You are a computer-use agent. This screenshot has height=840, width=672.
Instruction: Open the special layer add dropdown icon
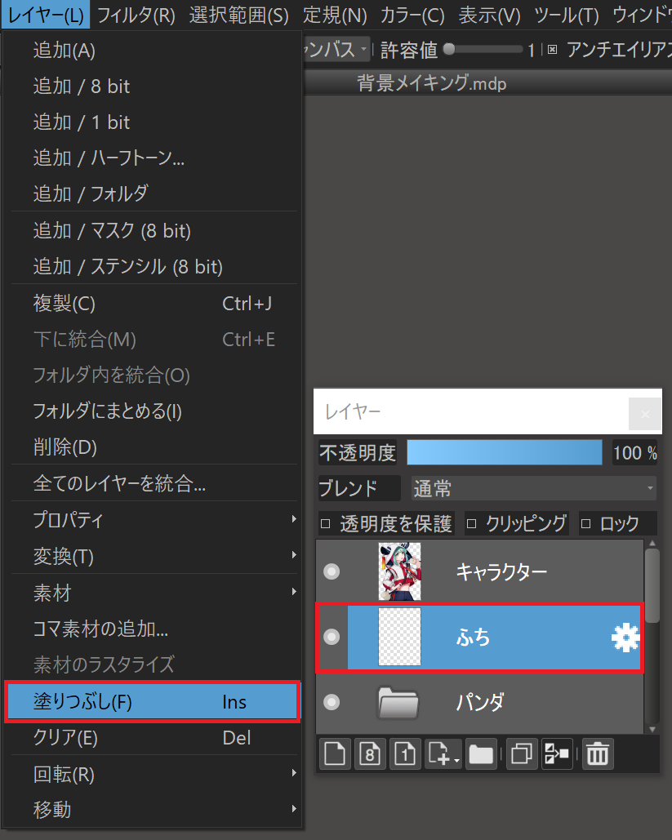(443, 754)
